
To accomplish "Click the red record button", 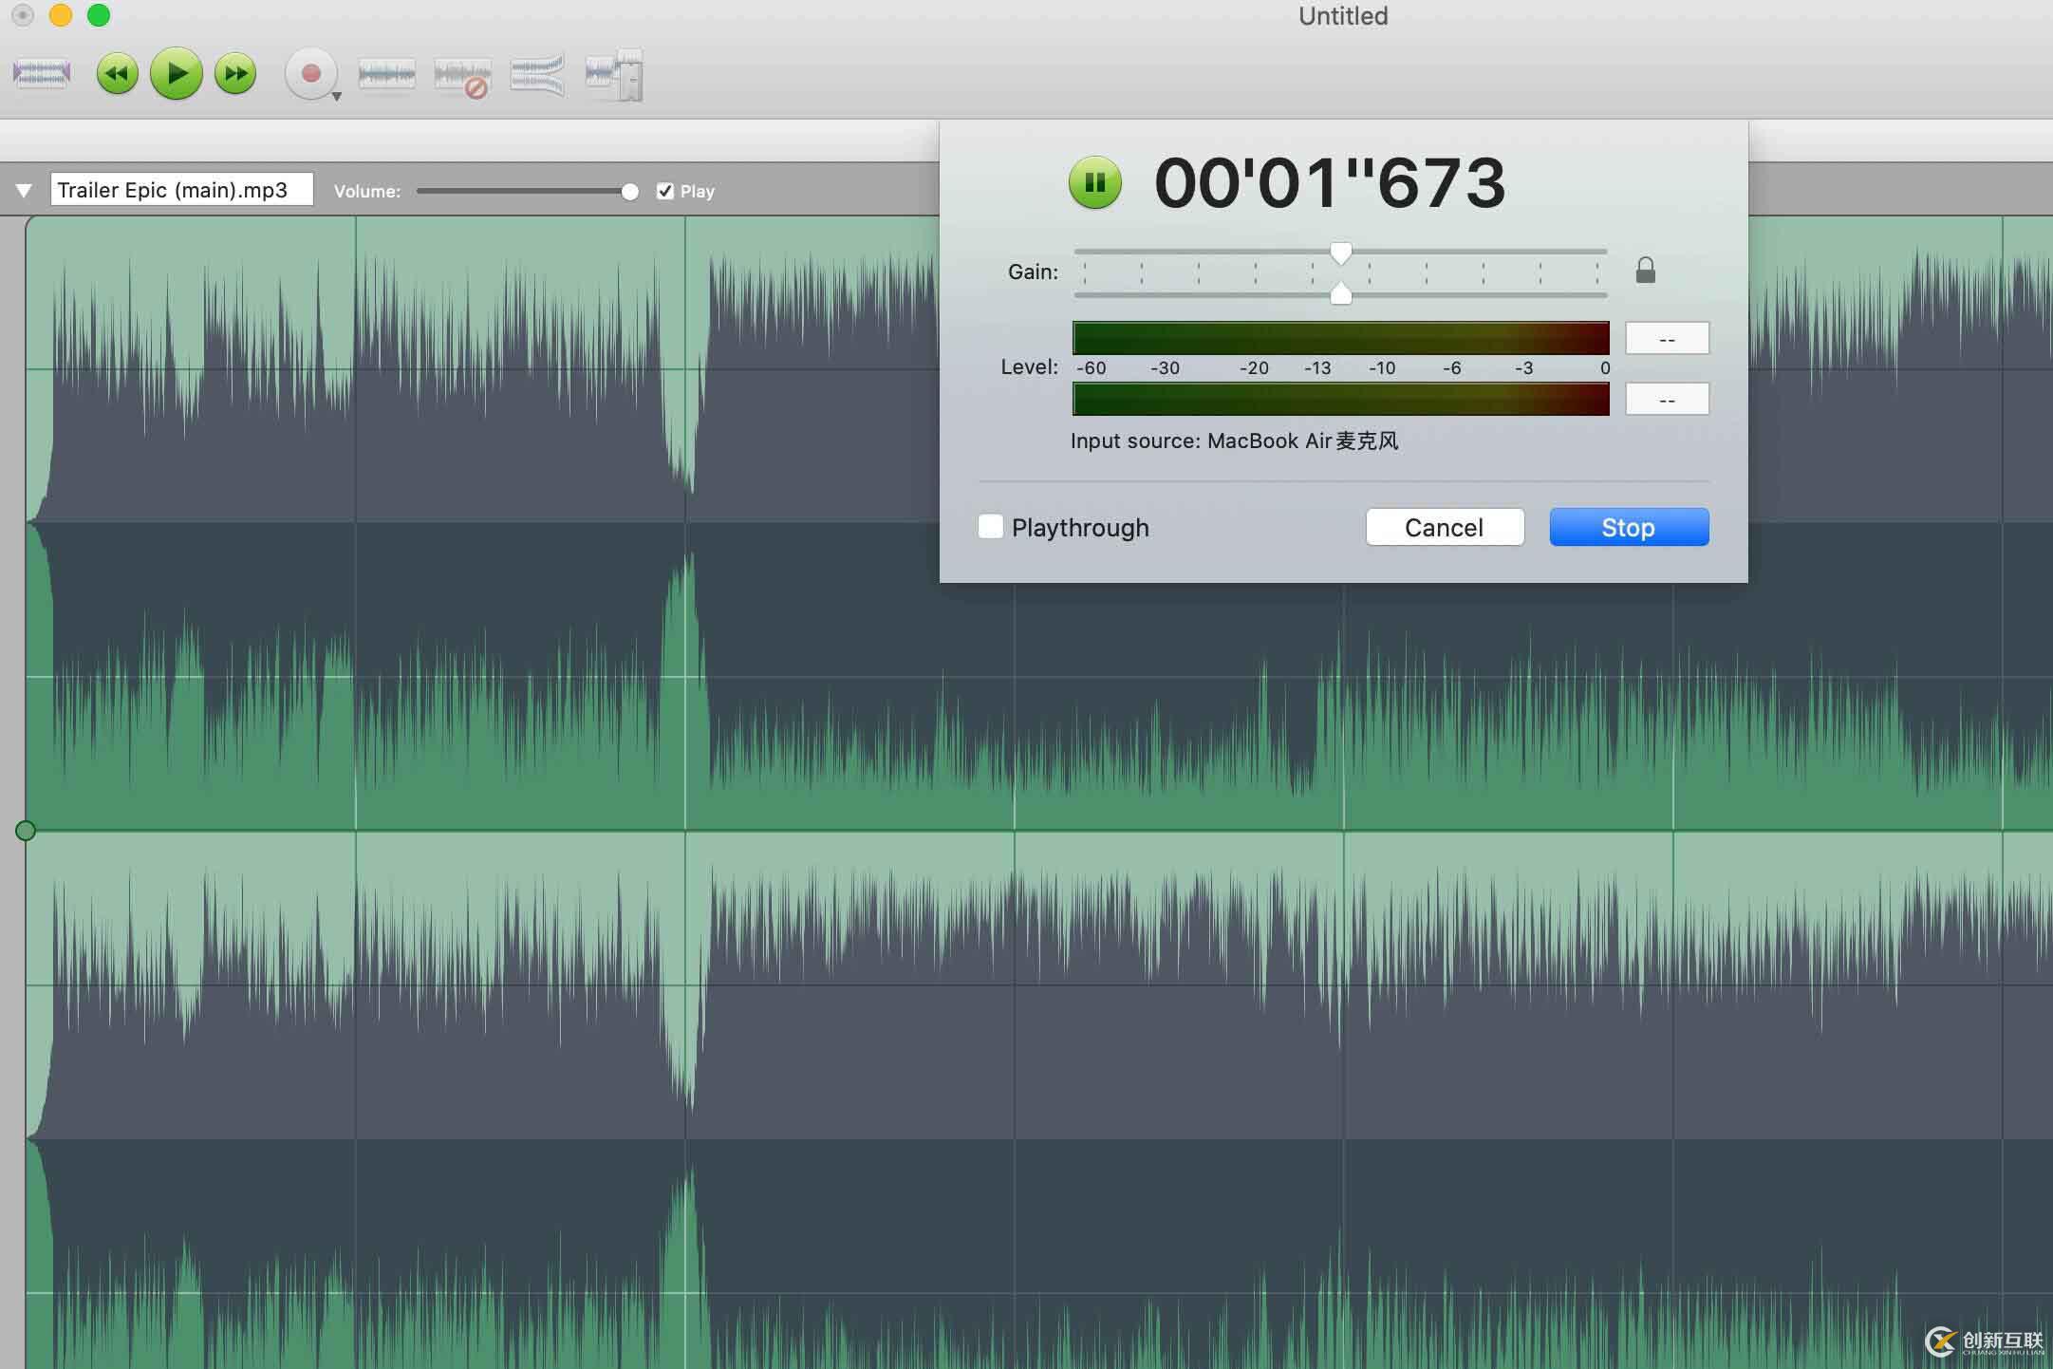I will pyautogui.click(x=310, y=73).
